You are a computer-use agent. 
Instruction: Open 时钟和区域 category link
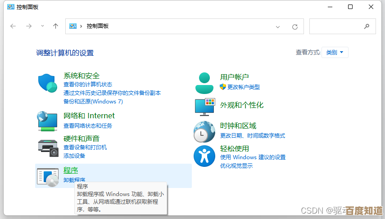238,126
